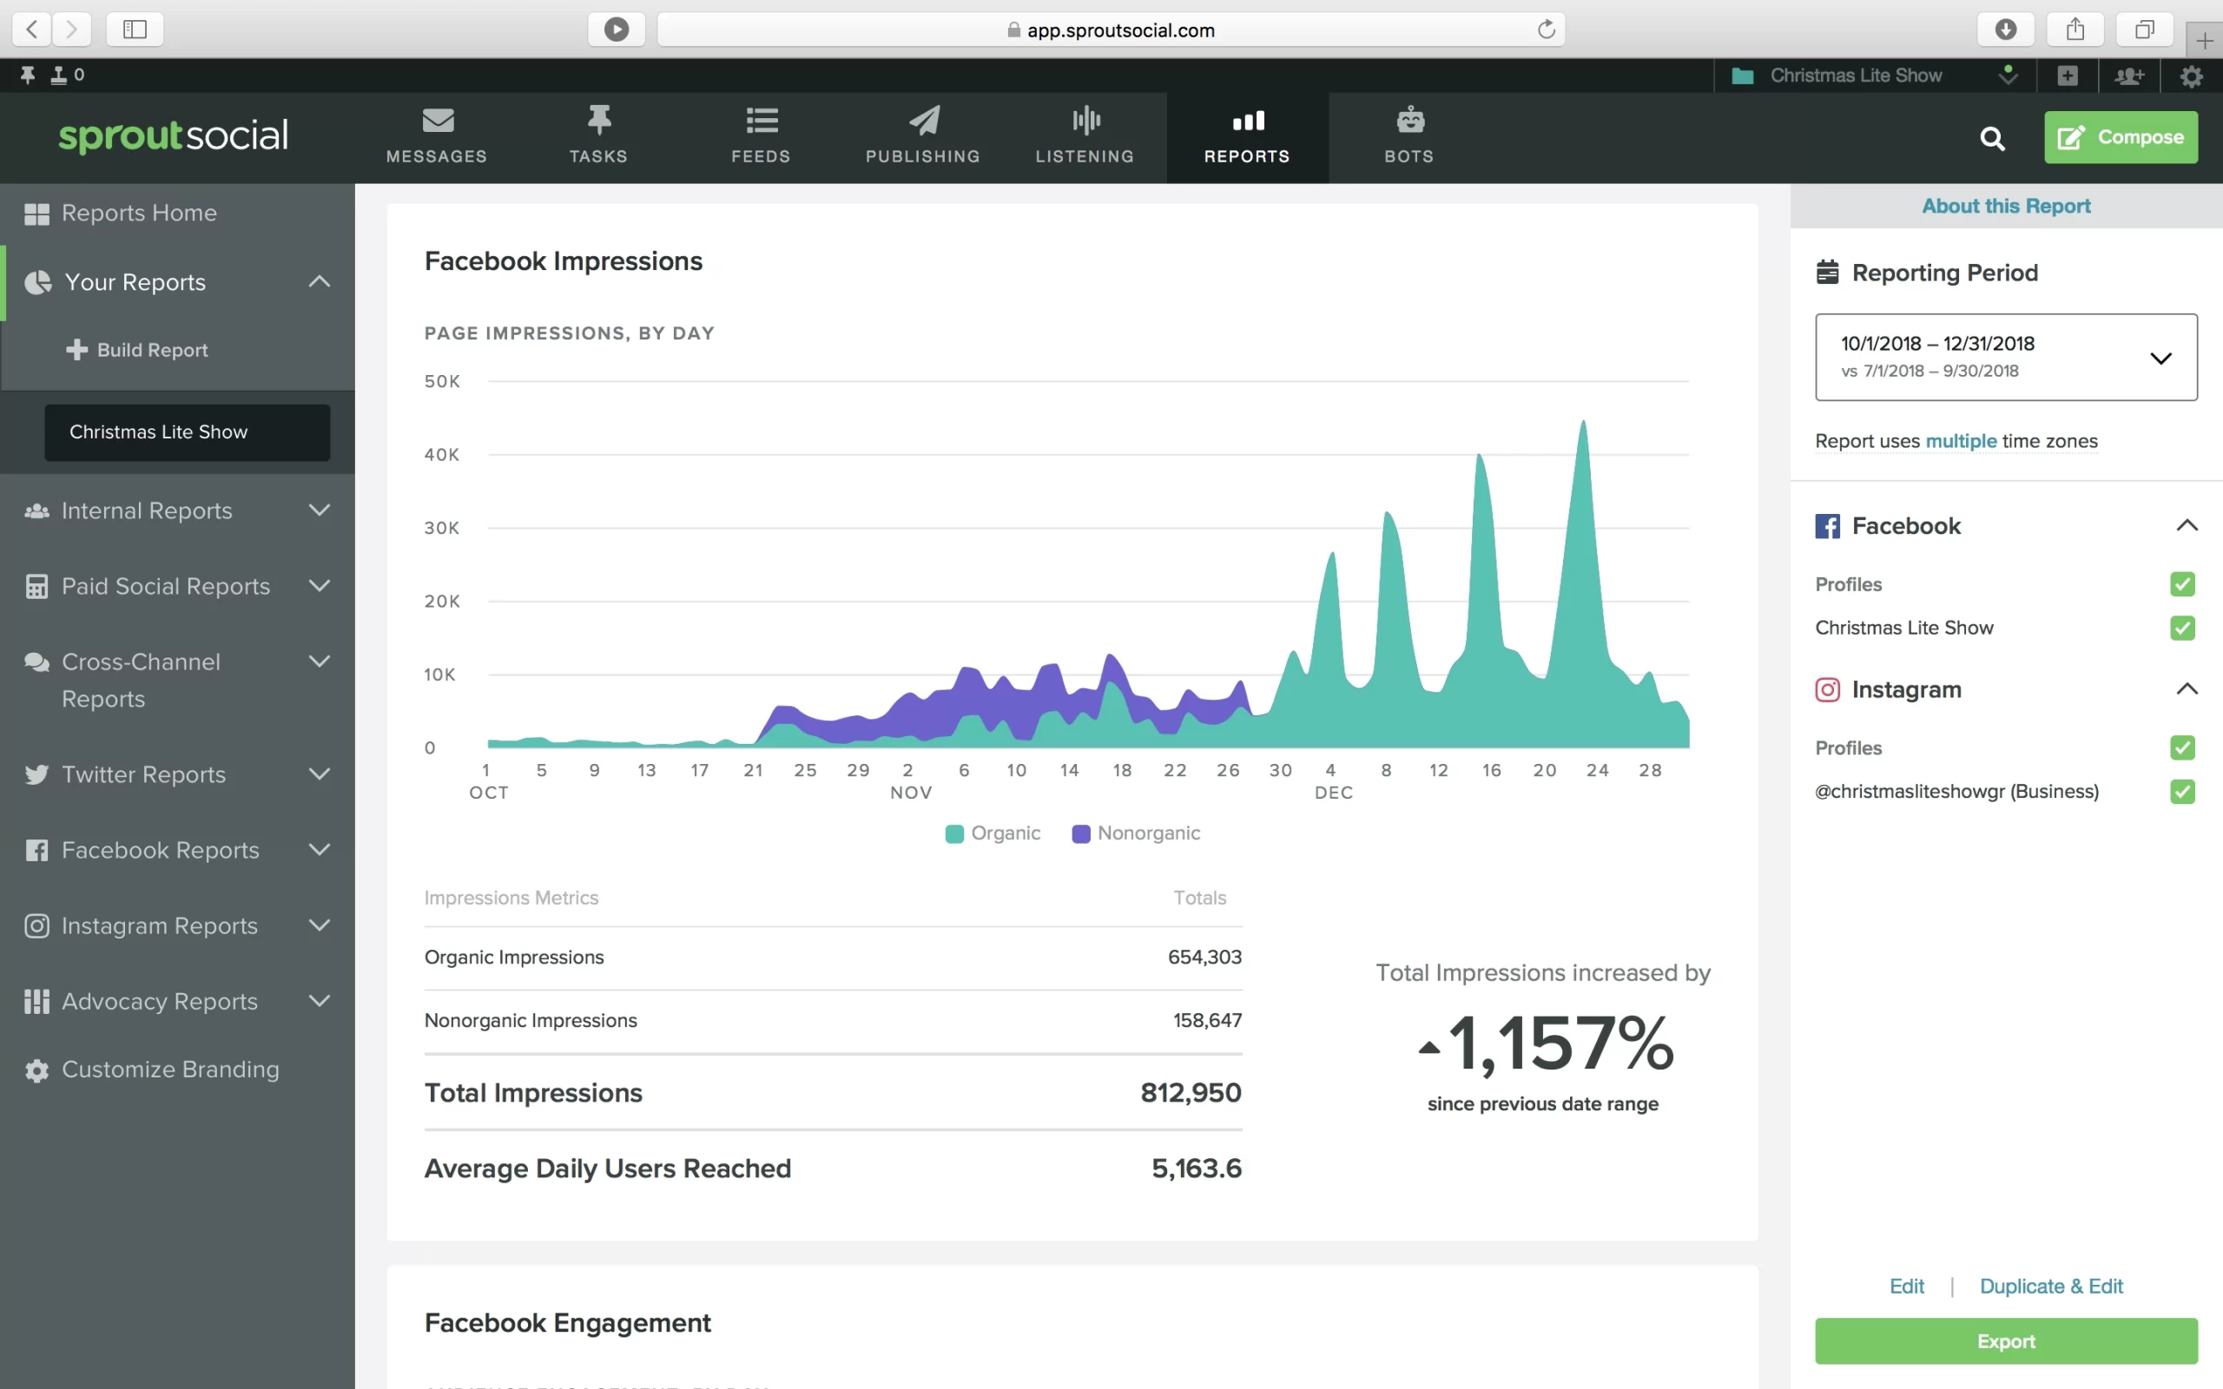The height and width of the screenshot is (1389, 2223).
Task: Click the Total Impressions value 812,950
Action: click(x=1191, y=1093)
